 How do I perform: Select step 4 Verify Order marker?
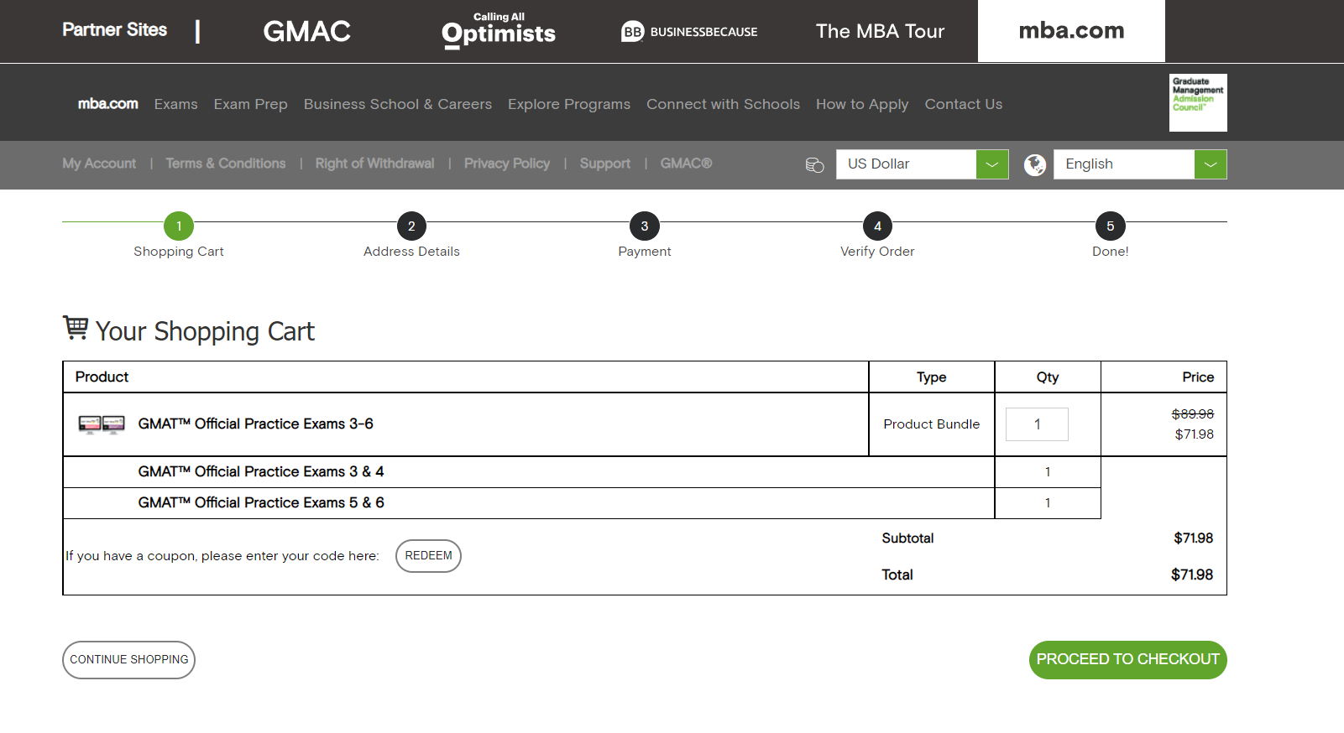point(877,226)
